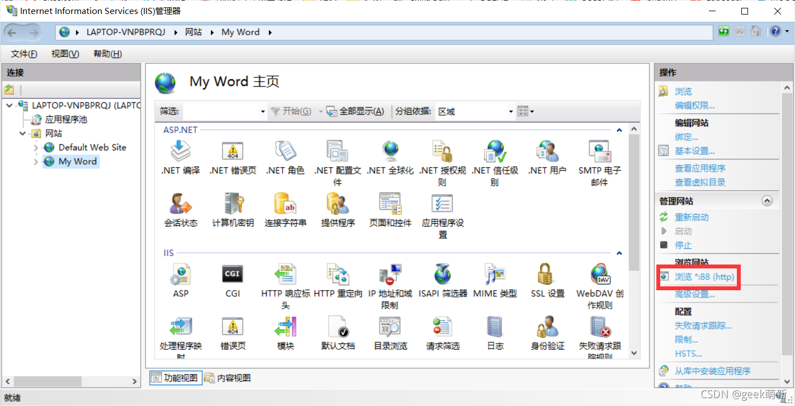
Task: Click the 全部显示(A) button
Action: pyautogui.click(x=356, y=111)
